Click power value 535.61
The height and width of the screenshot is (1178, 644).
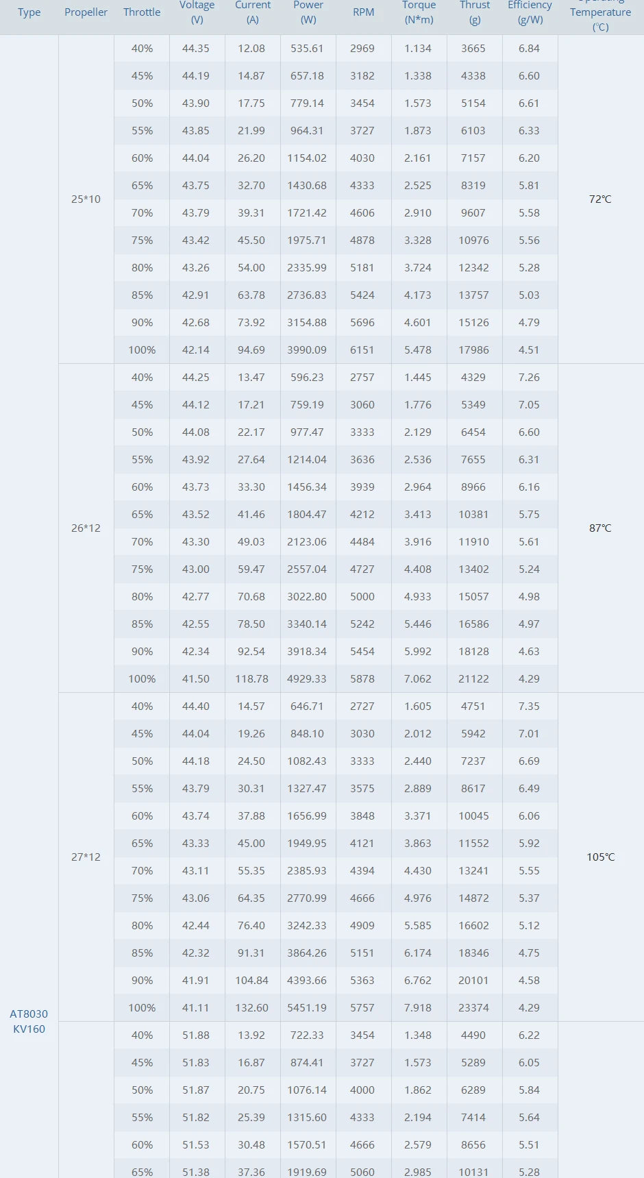pyautogui.click(x=307, y=49)
